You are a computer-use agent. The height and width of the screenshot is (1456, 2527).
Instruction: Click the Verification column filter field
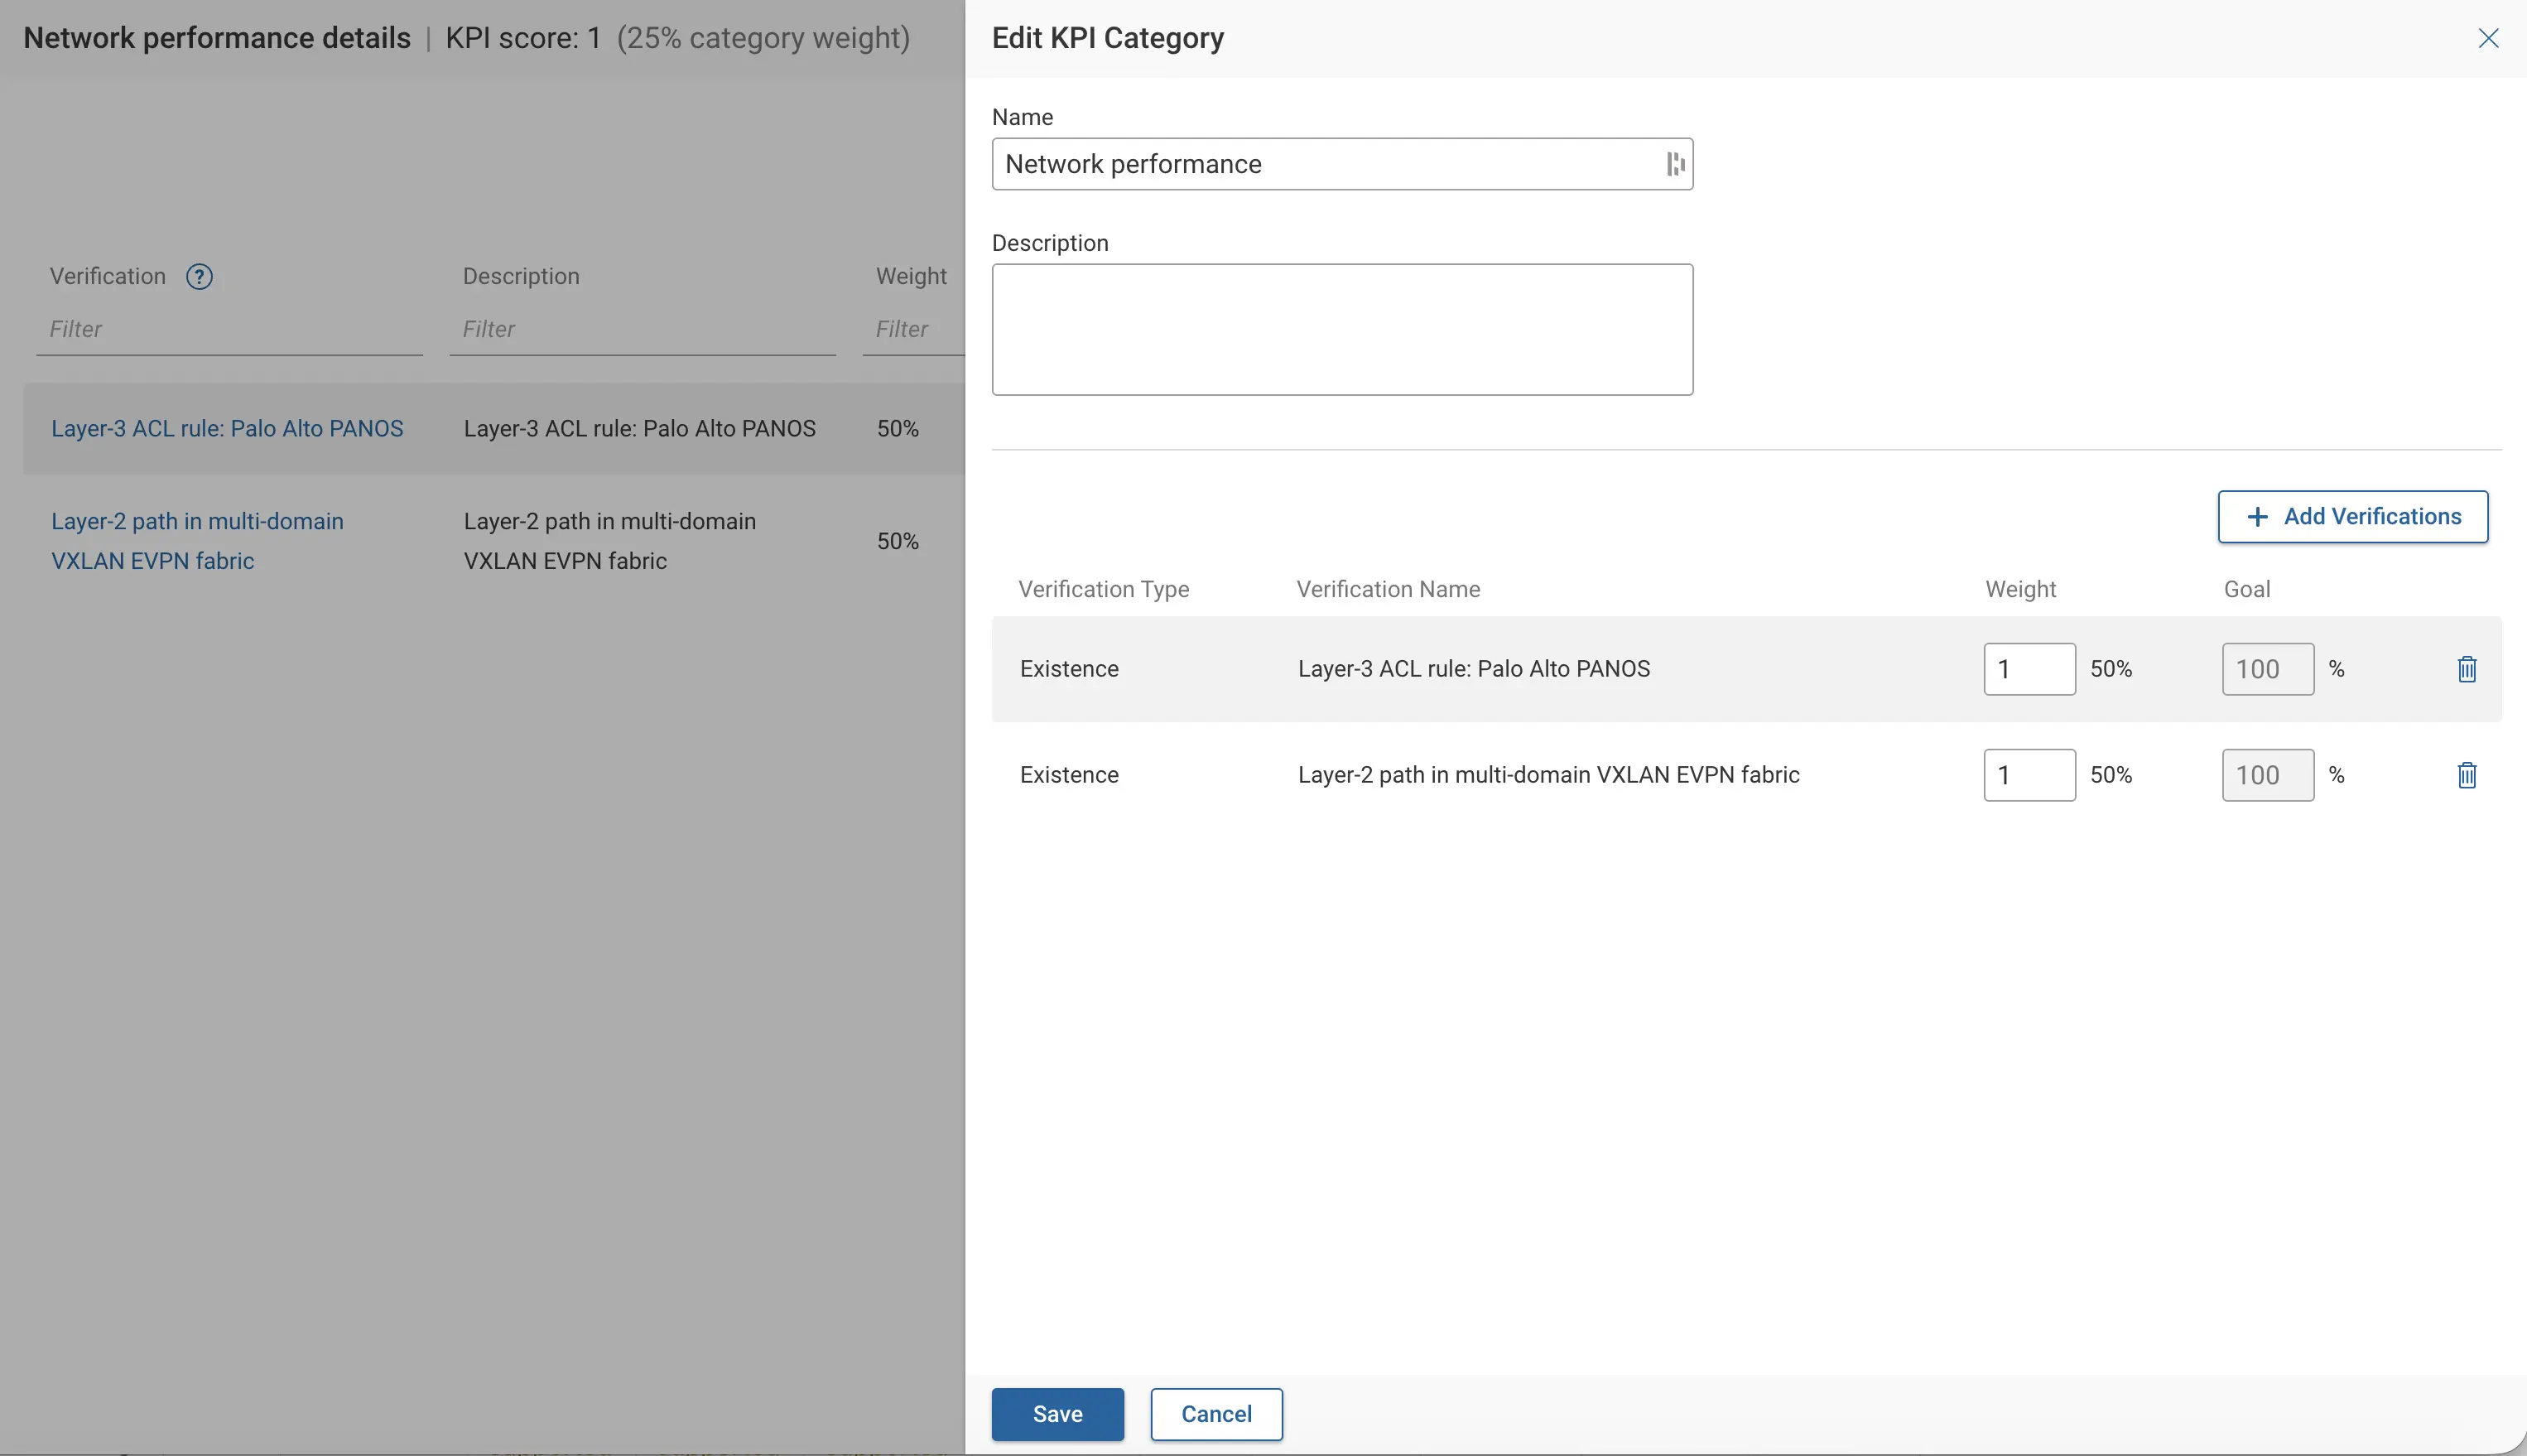230,330
